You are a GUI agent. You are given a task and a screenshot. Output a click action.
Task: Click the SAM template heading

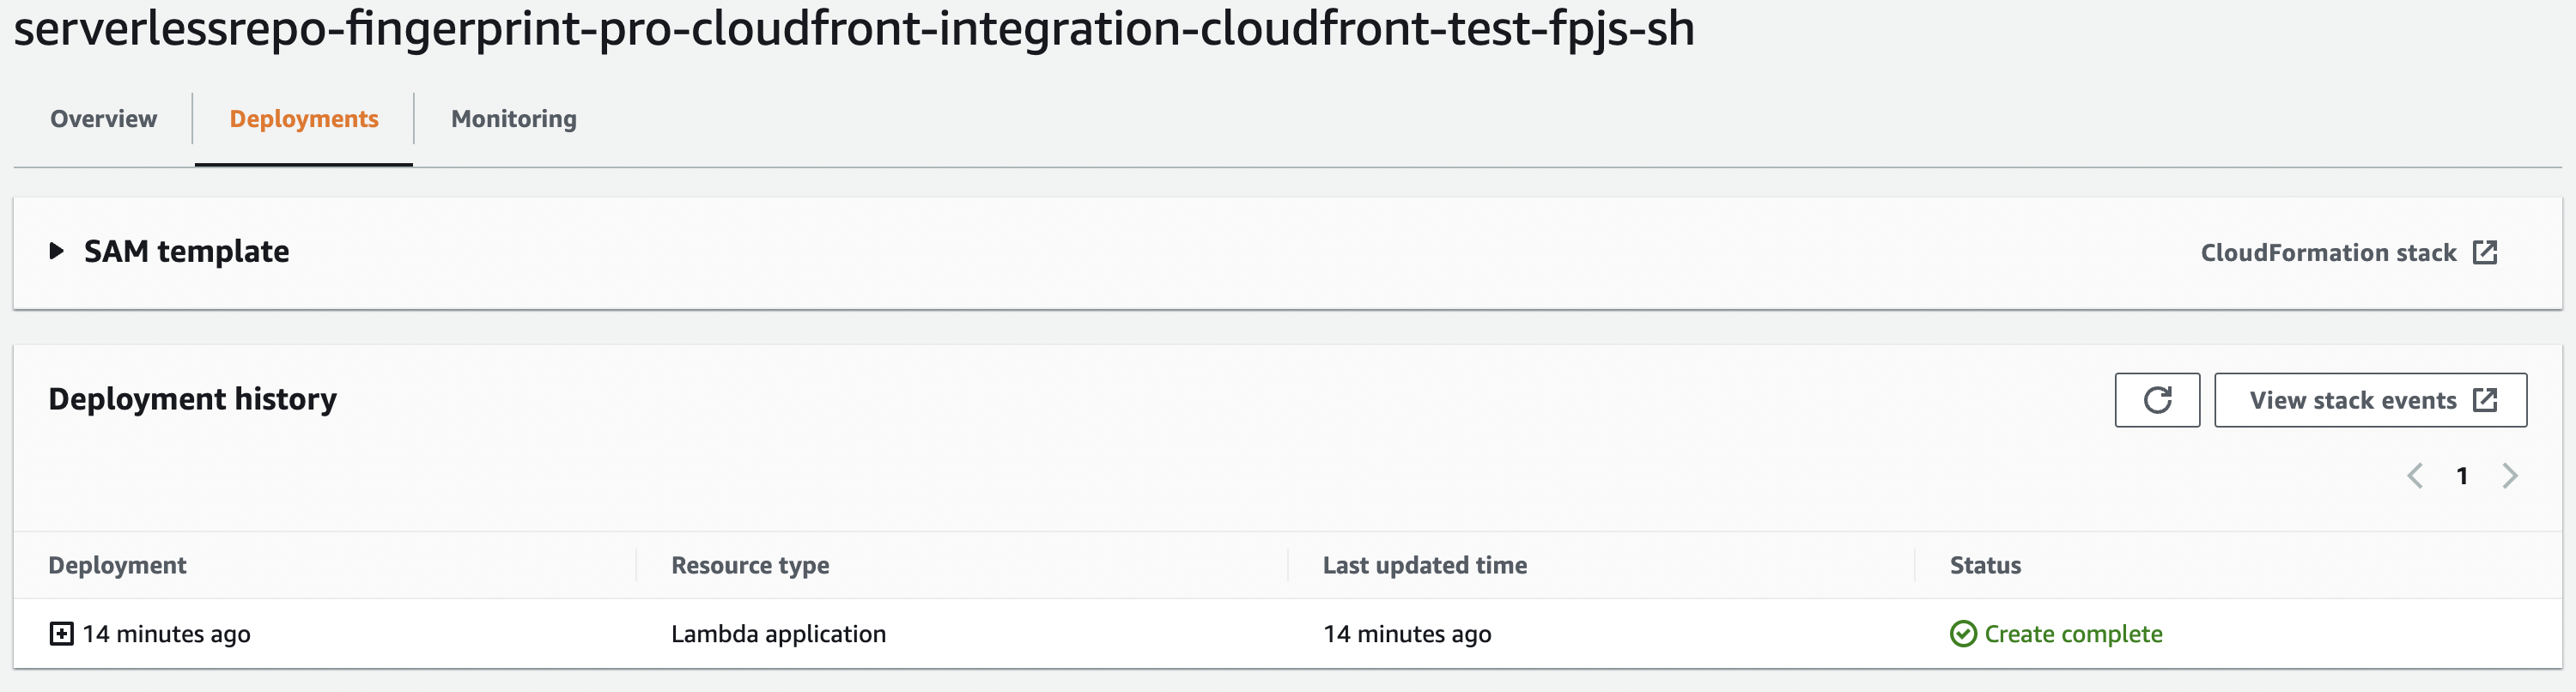tap(186, 251)
